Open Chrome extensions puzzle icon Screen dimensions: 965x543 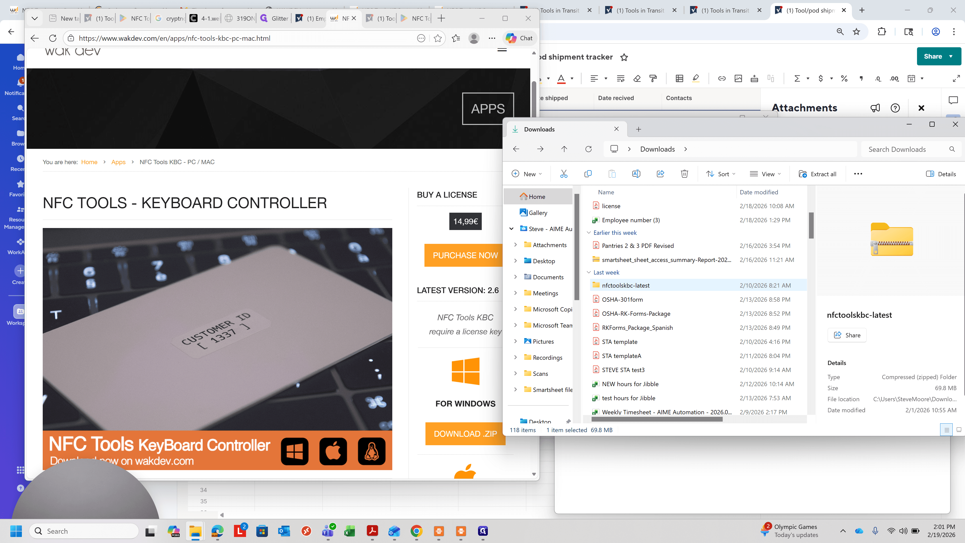tap(882, 32)
